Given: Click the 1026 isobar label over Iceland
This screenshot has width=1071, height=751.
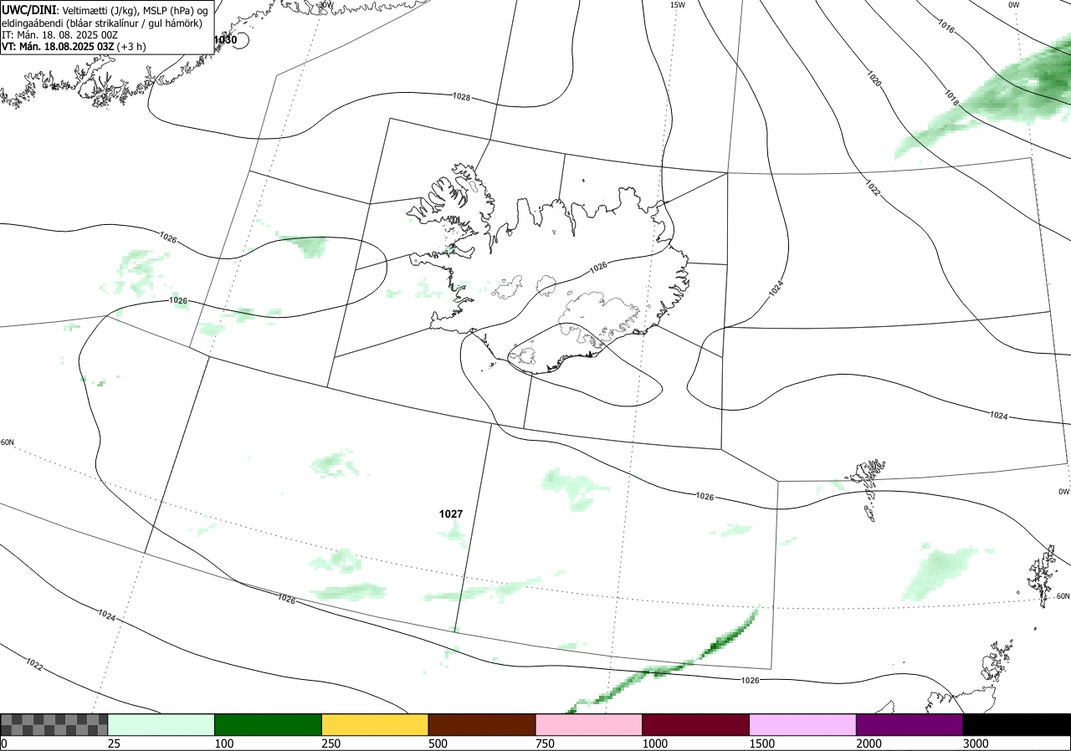Looking at the screenshot, I should [x=598, y=268].
